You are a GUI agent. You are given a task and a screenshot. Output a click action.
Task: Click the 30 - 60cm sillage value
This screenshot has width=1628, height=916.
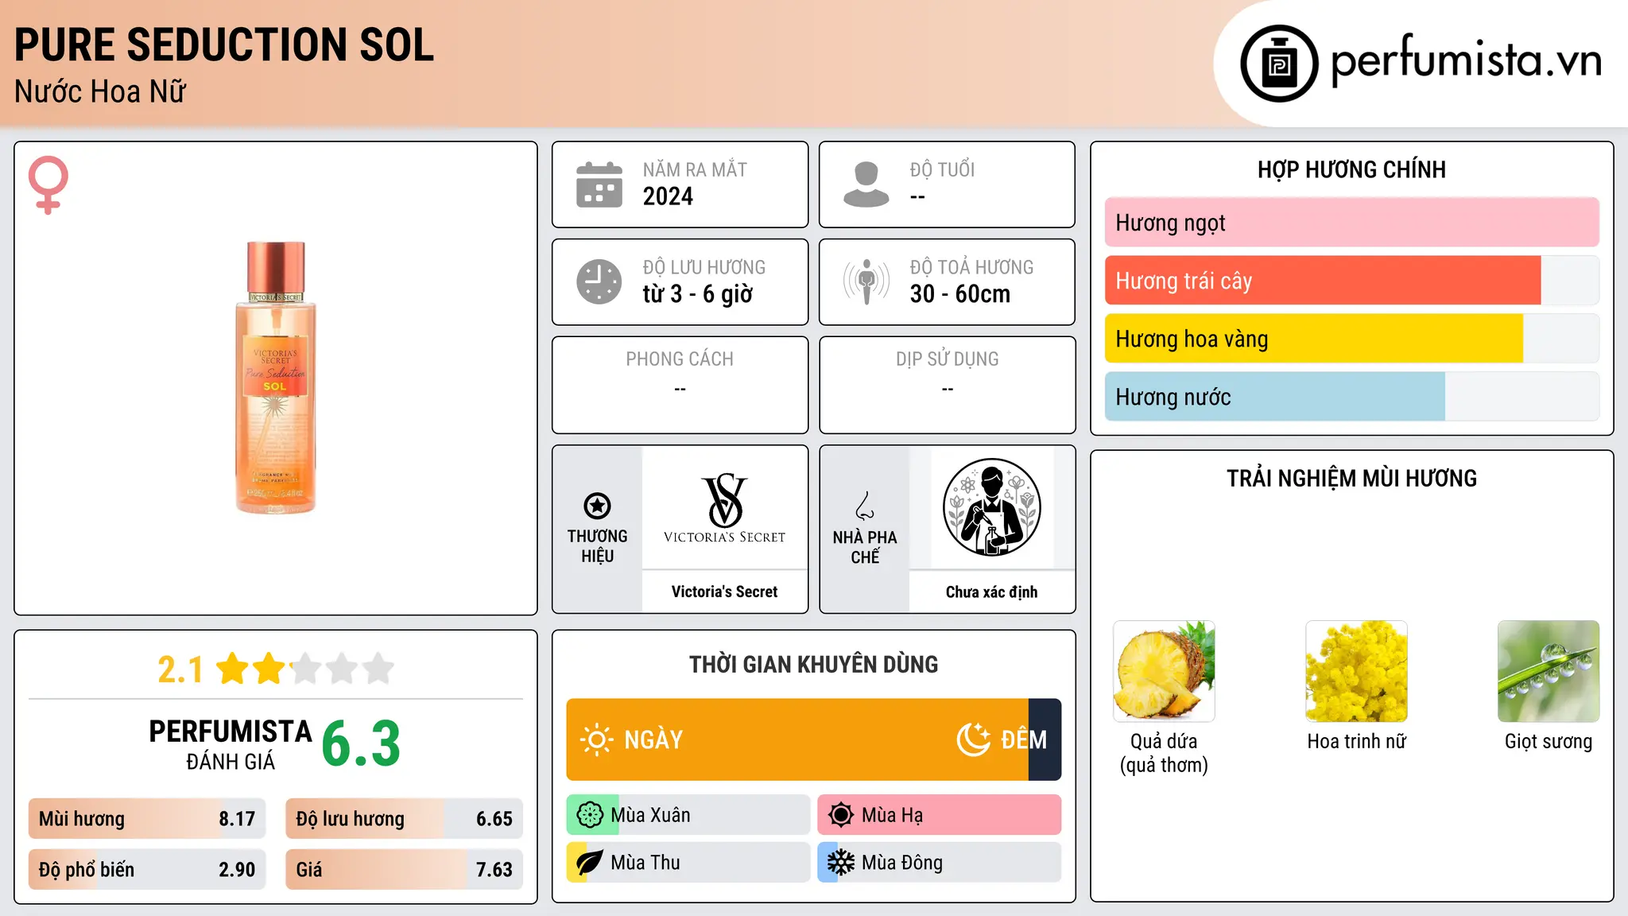960,294
